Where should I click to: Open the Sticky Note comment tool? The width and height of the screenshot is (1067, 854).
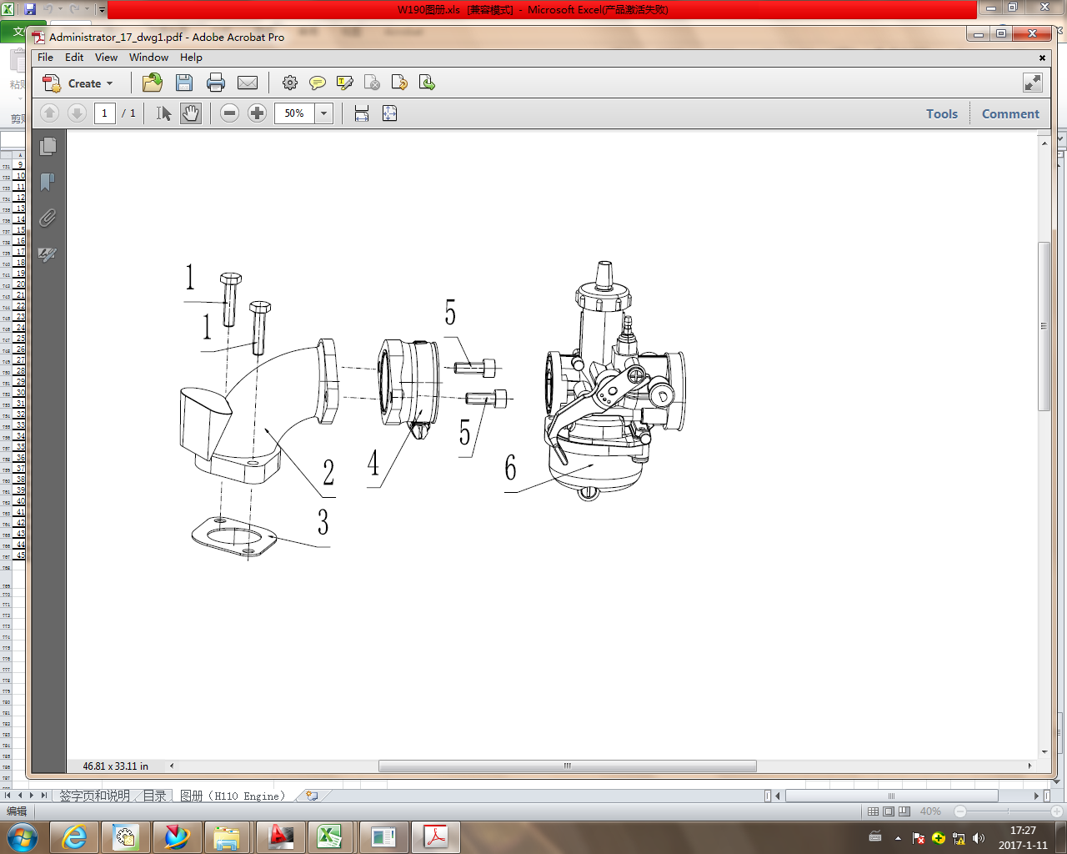(x=317, y=83)
